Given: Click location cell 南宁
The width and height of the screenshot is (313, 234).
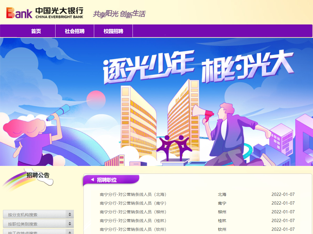Looking at the screenshot, I should tap(222, 203).
